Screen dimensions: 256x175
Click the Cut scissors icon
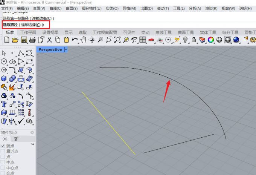point(49,40)
